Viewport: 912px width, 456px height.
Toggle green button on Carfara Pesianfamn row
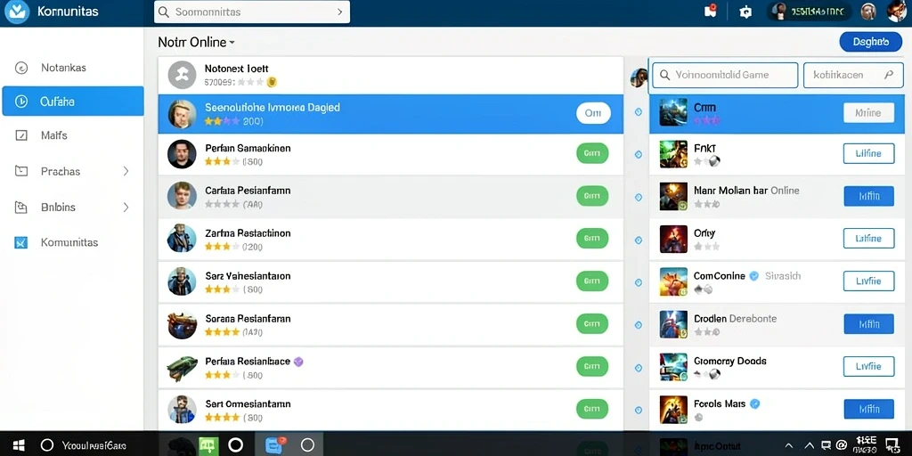(x=592, y=196)
